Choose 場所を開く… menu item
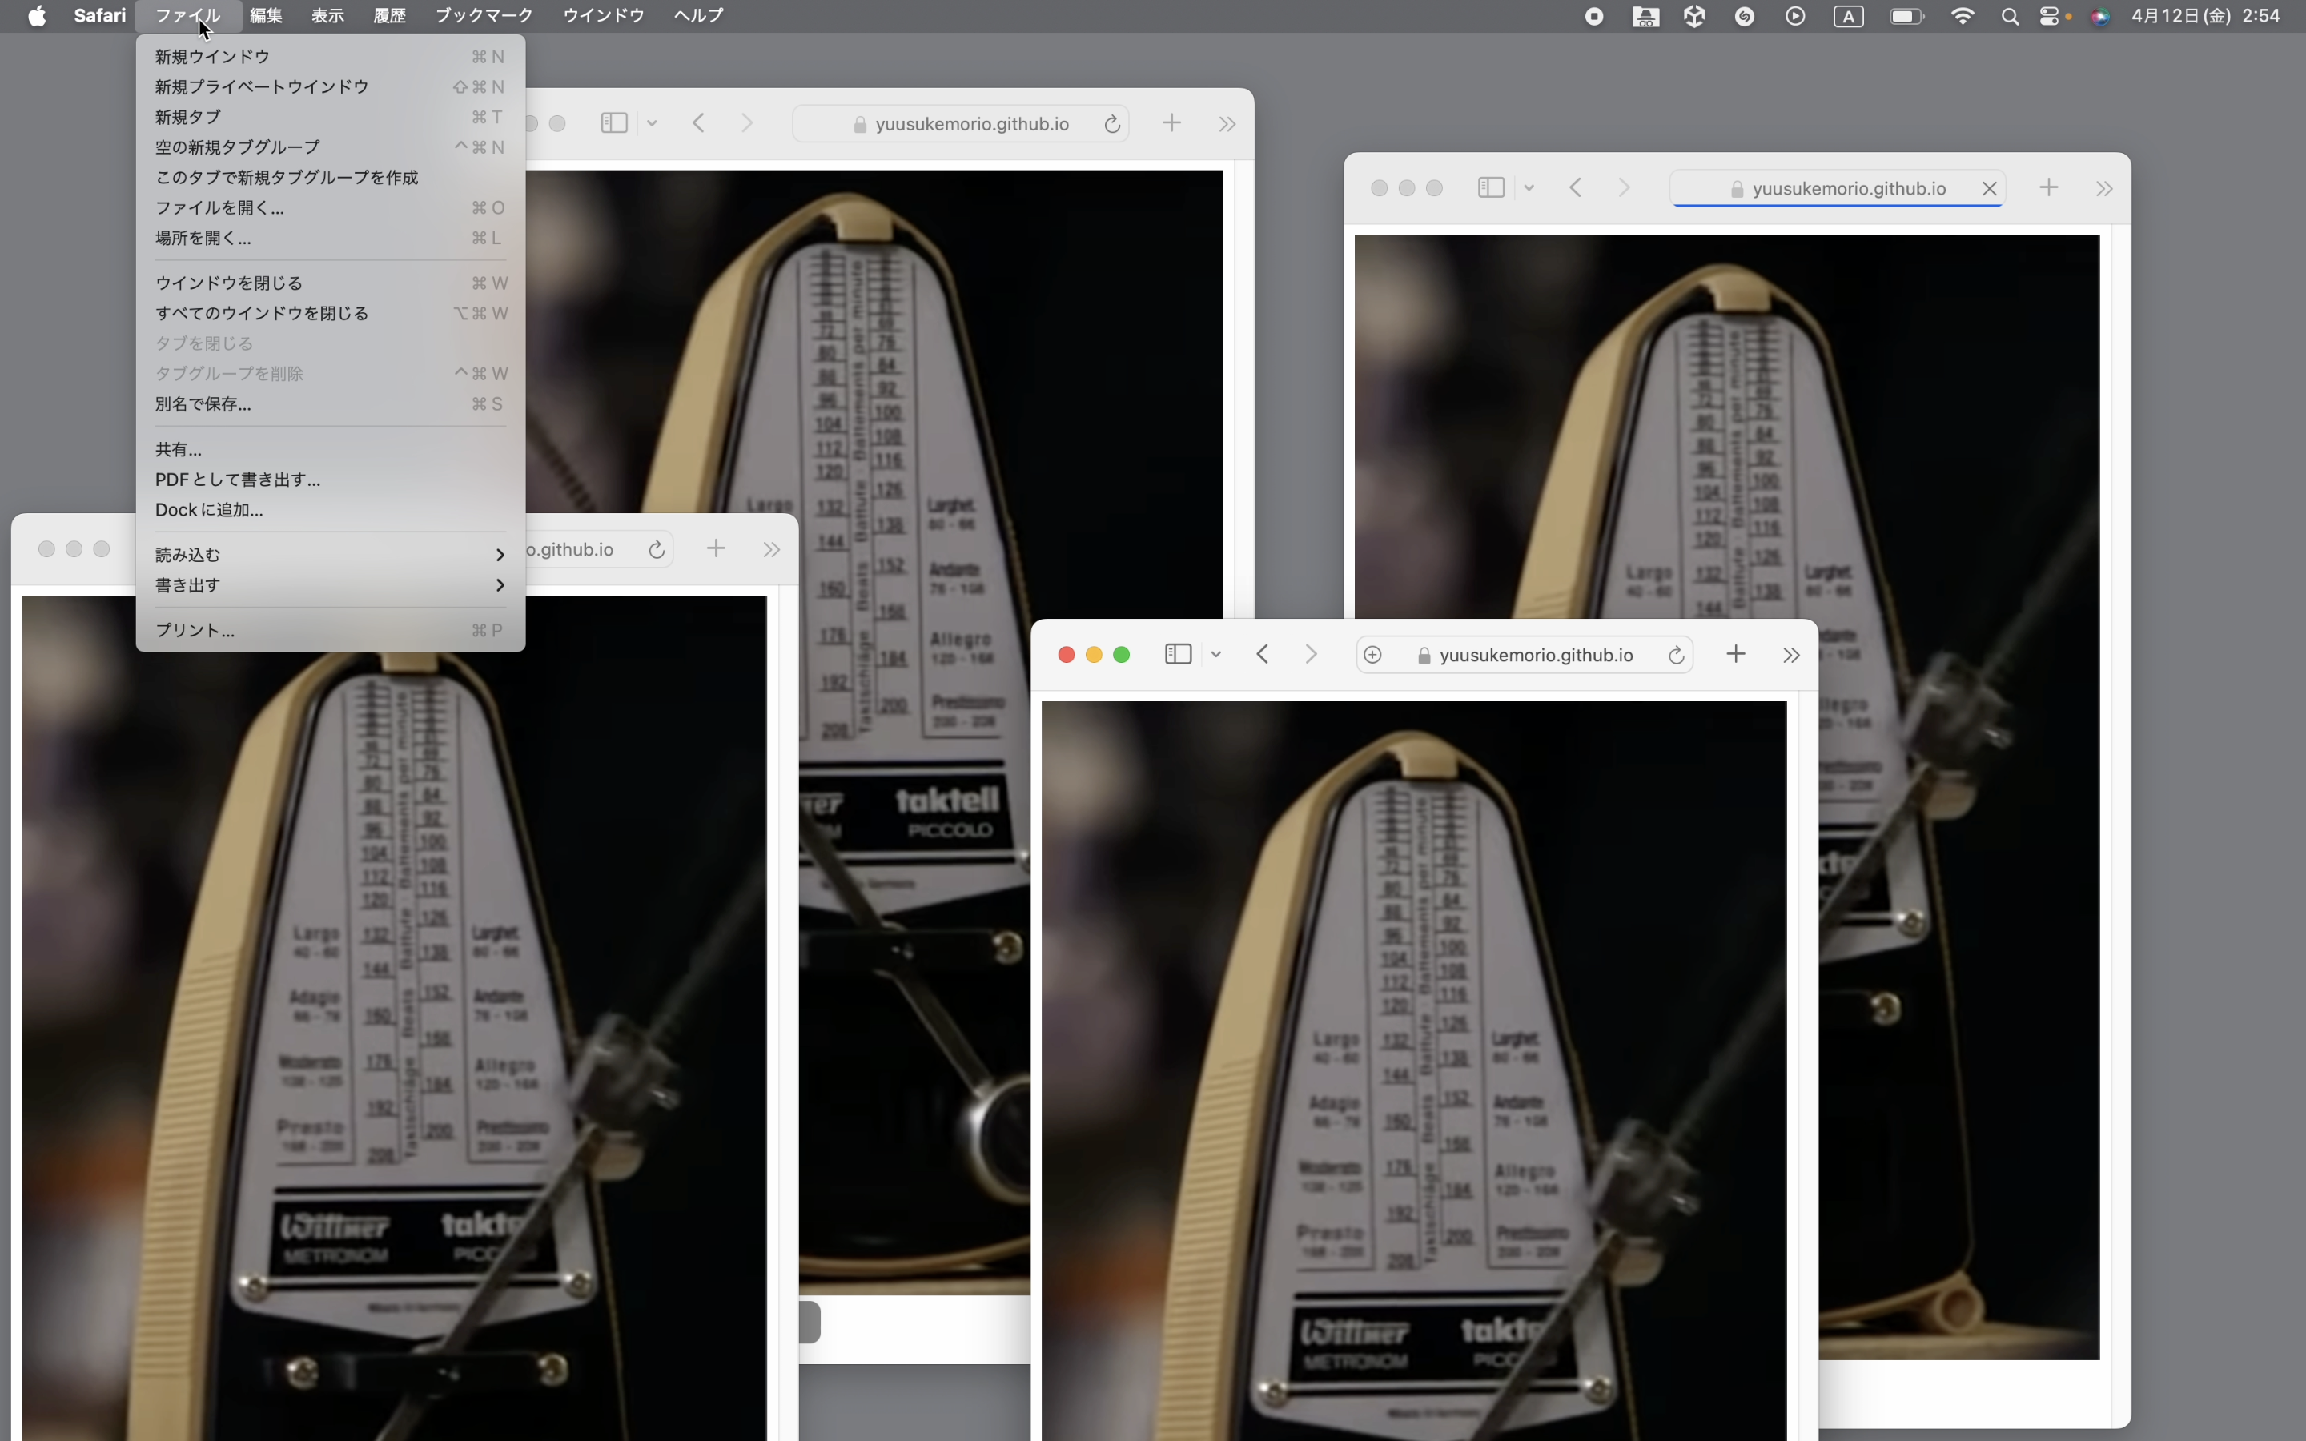2306x1441 pixels. click(330, 239)
